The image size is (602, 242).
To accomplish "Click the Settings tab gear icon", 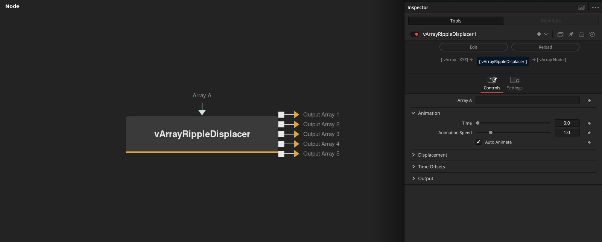I will pos(515,80).
